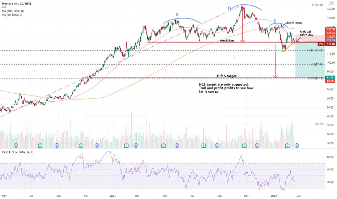337x199 pixels.
Task: Open the earnings marker dated early February 2021
Action: click(126, 146)
